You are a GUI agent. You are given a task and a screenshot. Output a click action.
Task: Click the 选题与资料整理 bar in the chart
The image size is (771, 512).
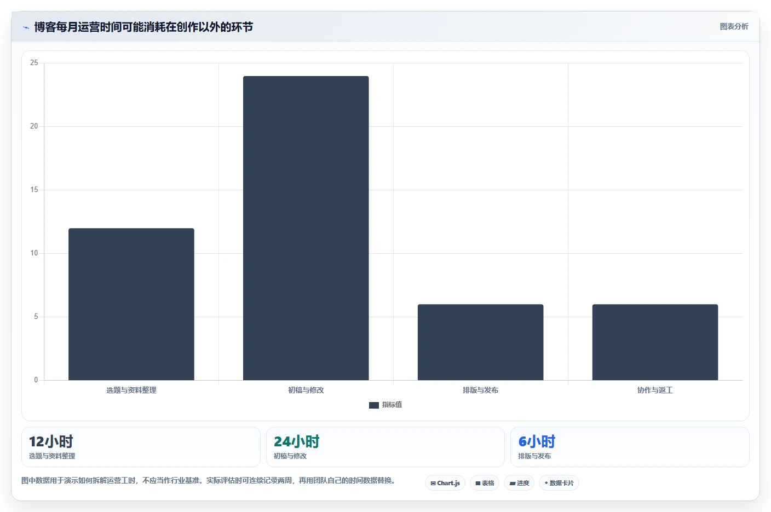coord(131,304)
